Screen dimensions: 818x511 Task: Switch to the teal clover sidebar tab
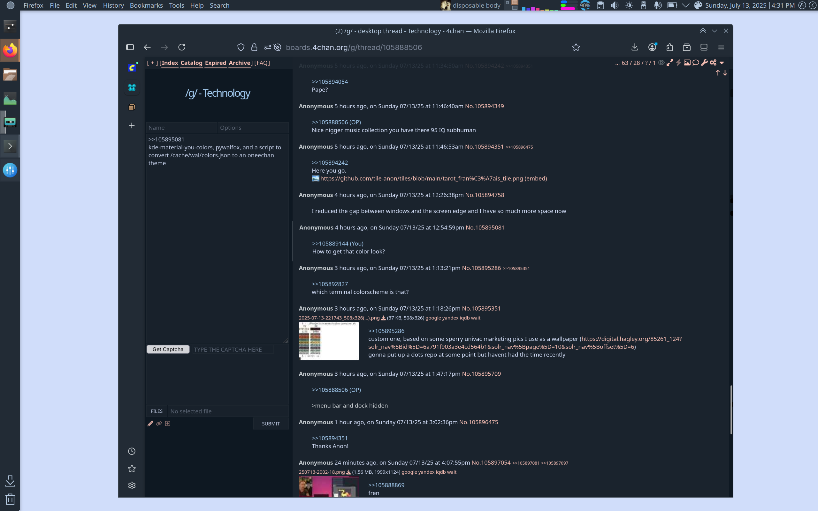132,87
